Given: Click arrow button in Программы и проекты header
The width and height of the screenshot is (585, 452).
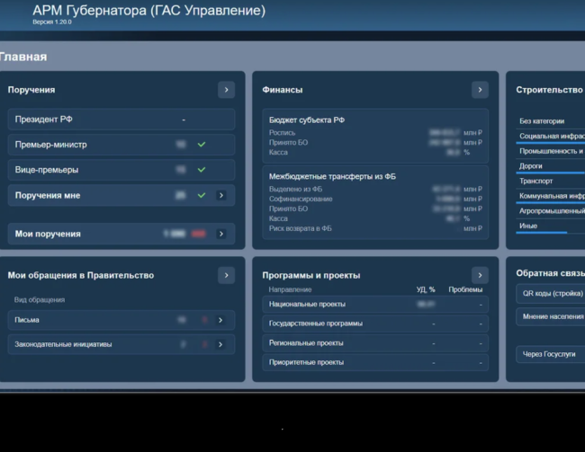Looking at the screenshot, I should pos(480,275).
